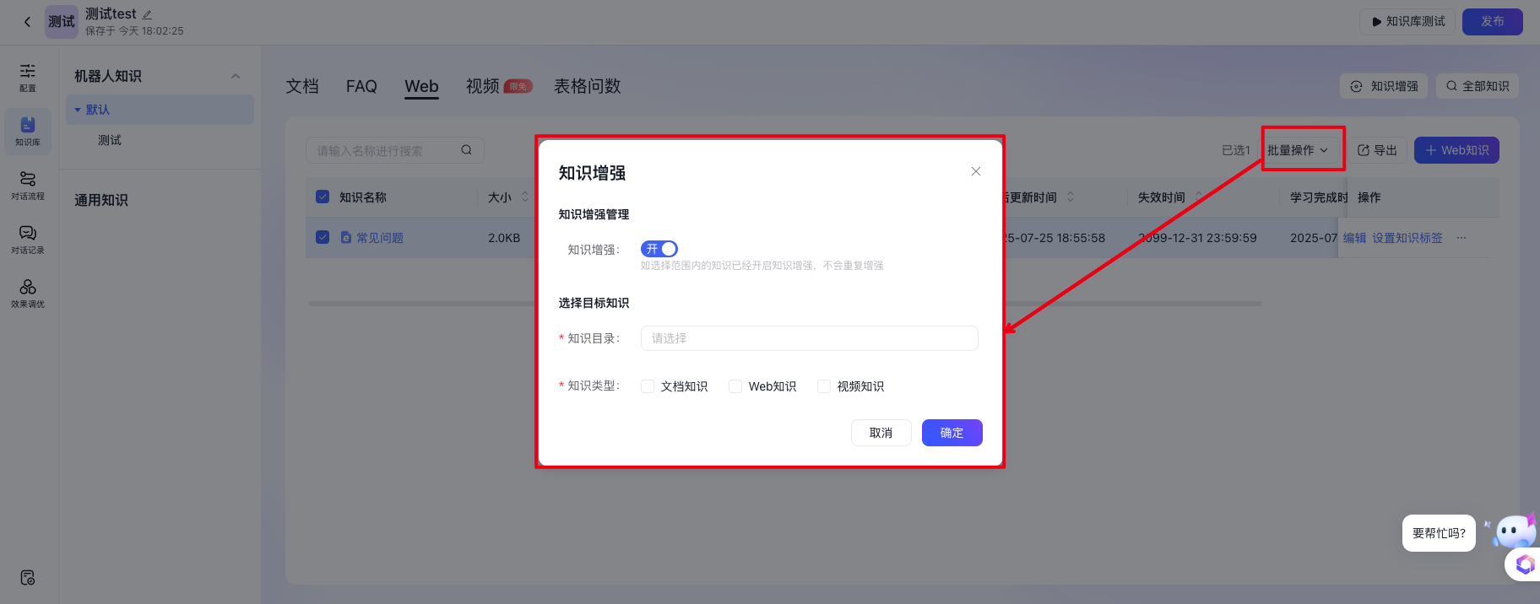1540x604 pixels.
Task: Open the 配置 settings sidebar icon
Action: coord(28,76)
